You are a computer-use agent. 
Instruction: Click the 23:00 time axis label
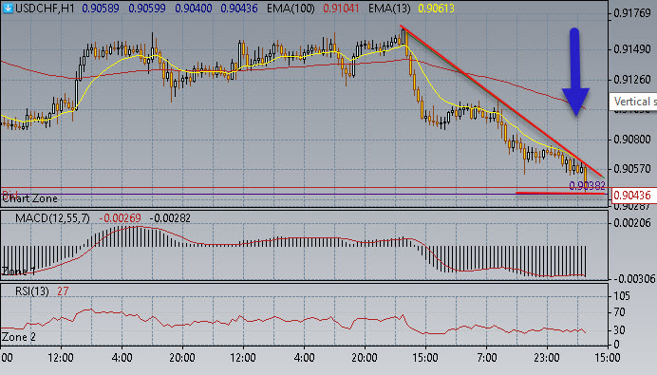click(546, 358)
